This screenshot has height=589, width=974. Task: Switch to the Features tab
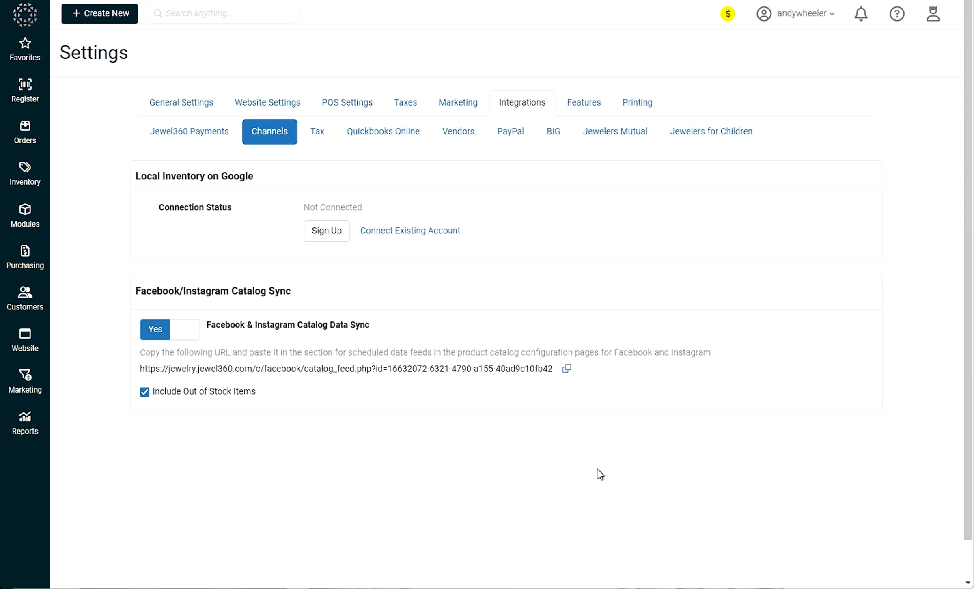(584, 103)
